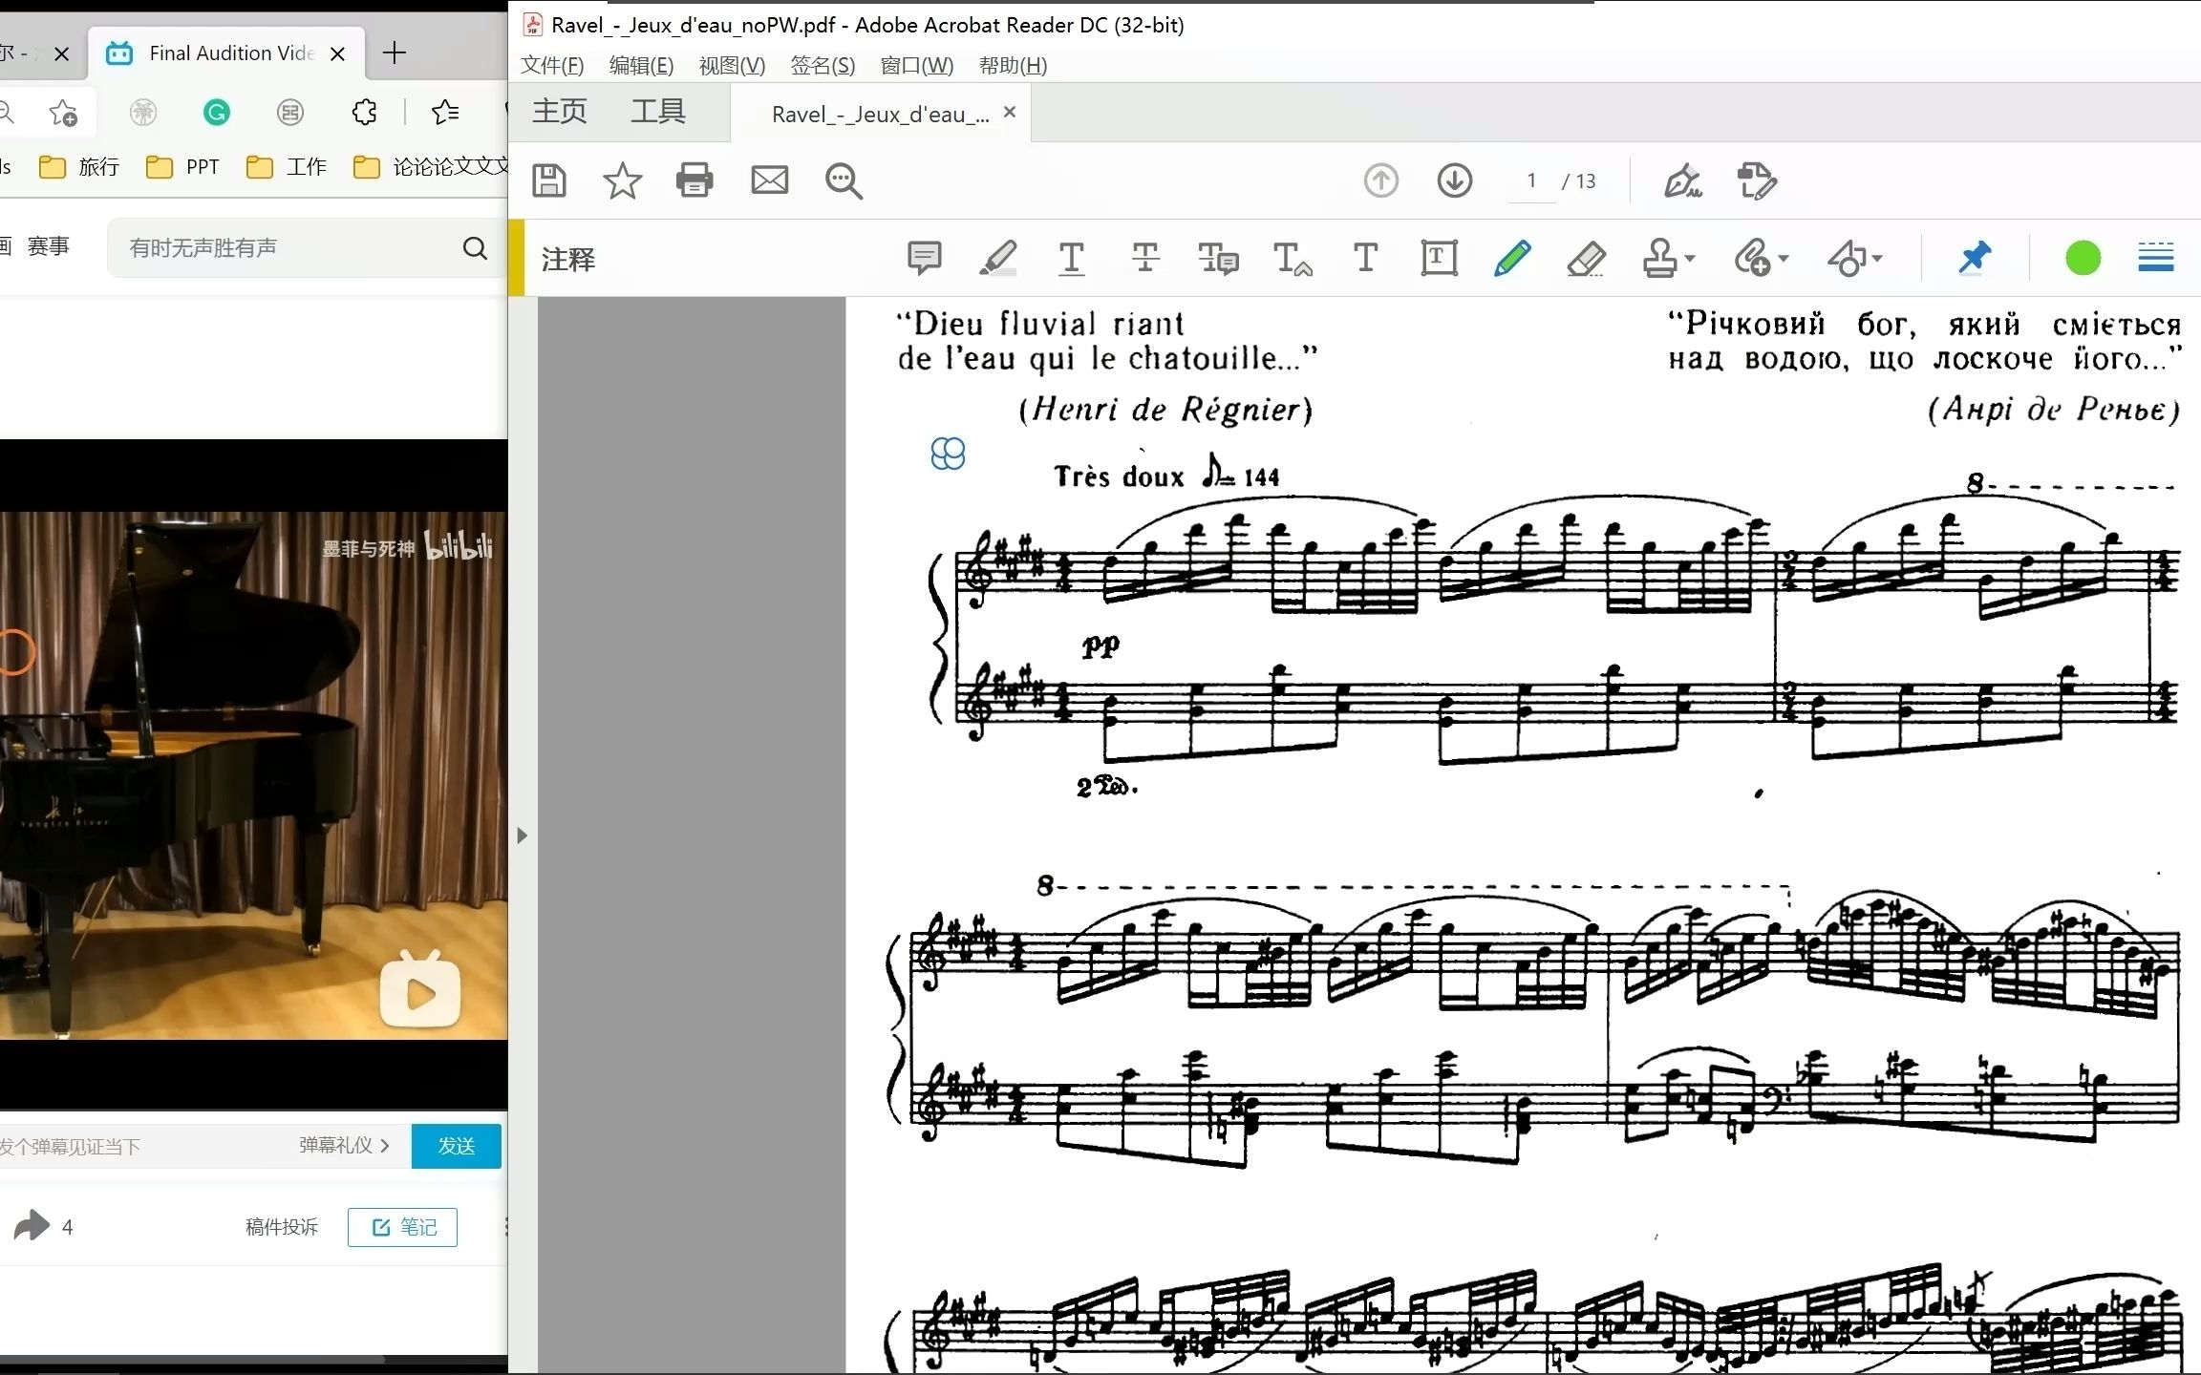Open the 视图(V) menu

pyautogui.click(x=732, y=66)
